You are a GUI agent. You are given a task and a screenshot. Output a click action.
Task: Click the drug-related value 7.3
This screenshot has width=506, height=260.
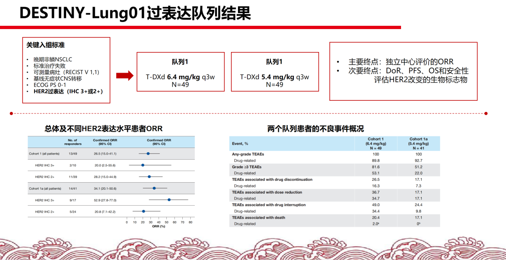point(418,186)
